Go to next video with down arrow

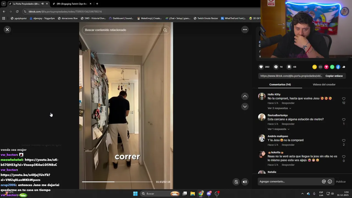point(245,106)
